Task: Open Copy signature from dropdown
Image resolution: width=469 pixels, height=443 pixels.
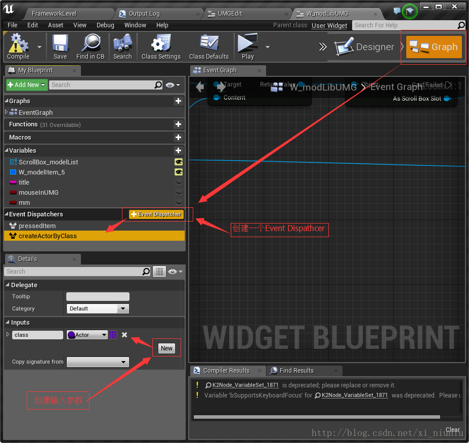Action: coord(98,362)
